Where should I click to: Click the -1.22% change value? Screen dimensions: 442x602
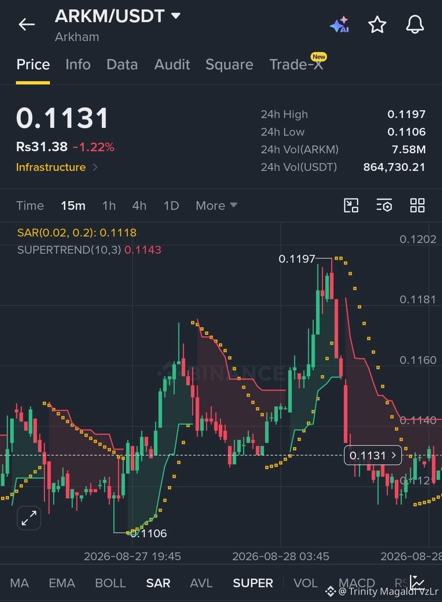tap(94, 147)
